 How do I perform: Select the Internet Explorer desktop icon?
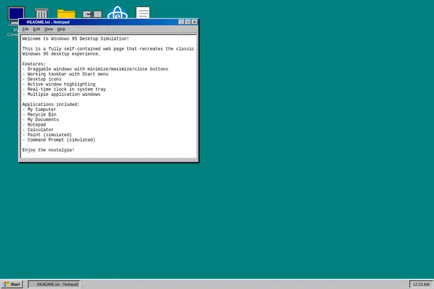click(118, 12)
